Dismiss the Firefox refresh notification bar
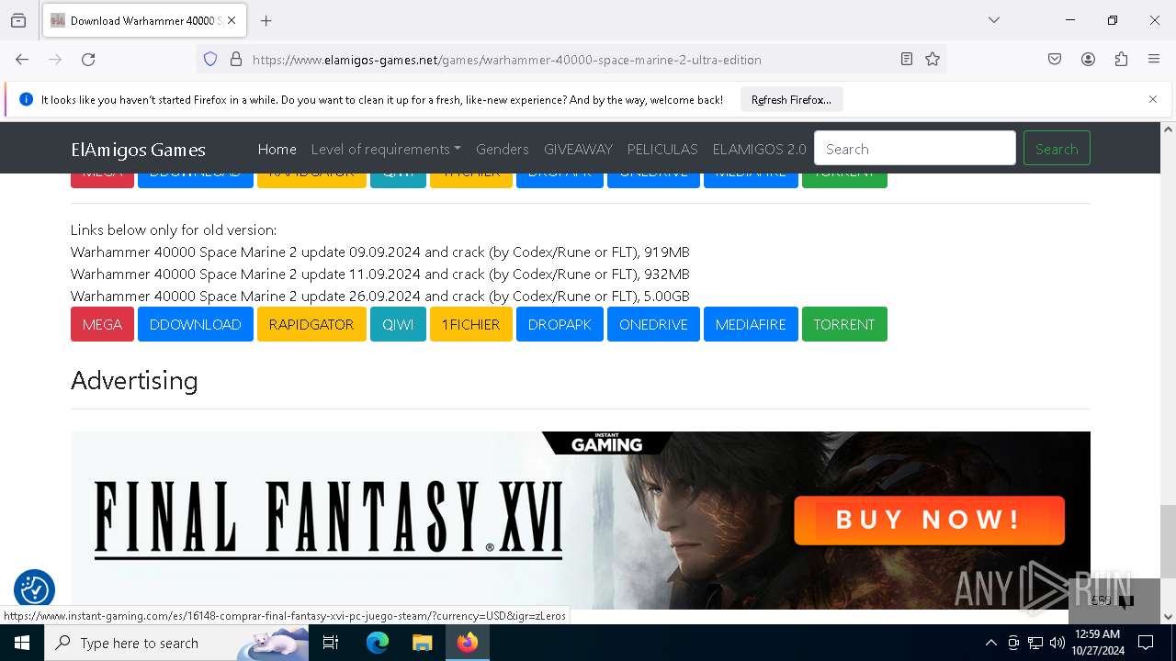 click(x=1153, y=99)
